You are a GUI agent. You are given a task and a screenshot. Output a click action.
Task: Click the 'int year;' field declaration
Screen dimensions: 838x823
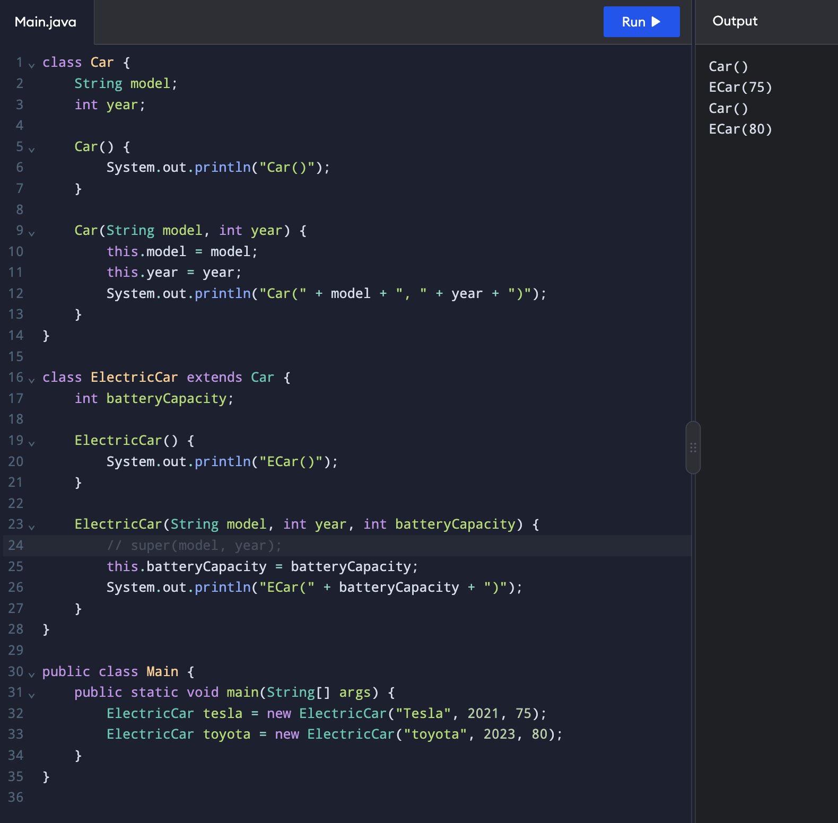[110, 104]
